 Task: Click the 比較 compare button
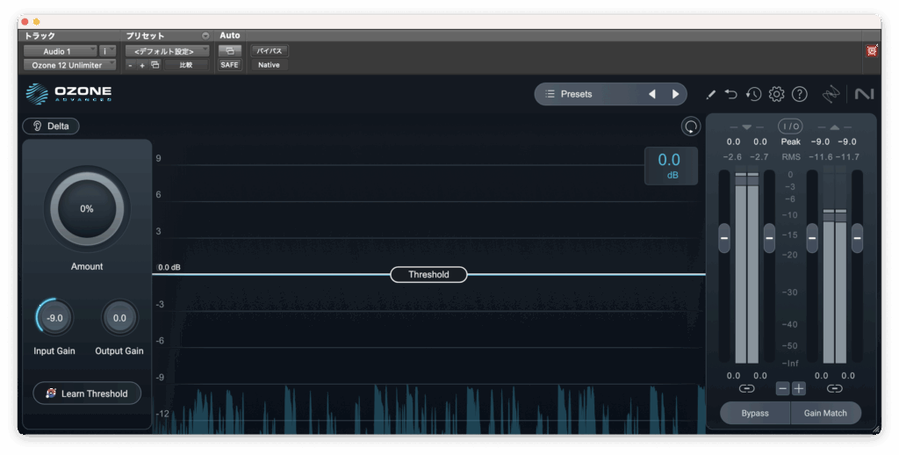[186, 65]
